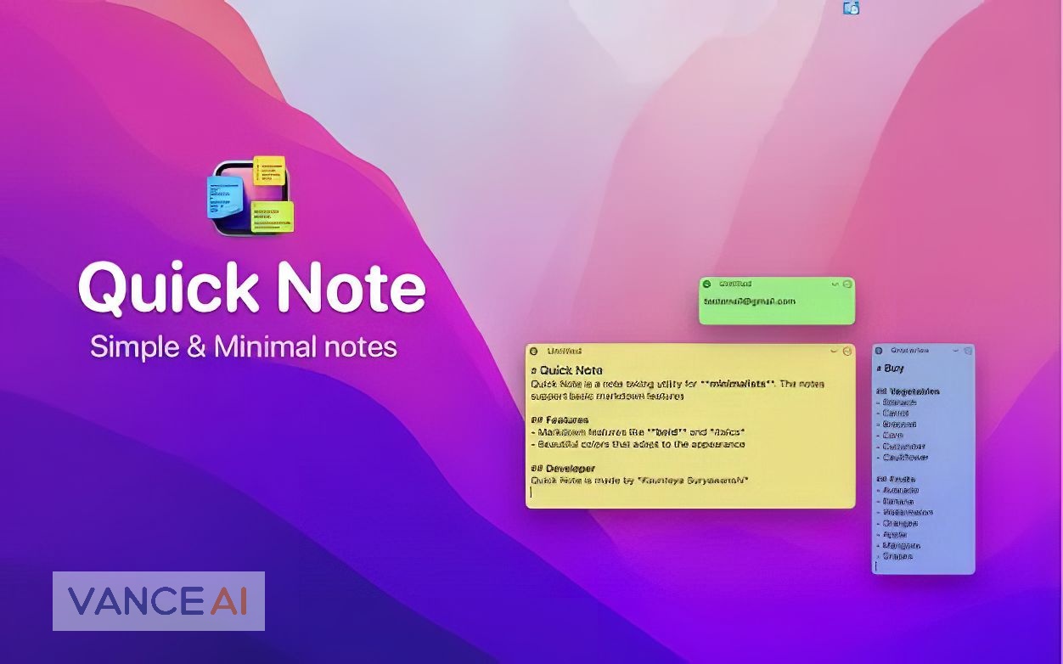Click the "Developer" heading in the yellow note
The image size is (1063, 664).
pyautogui.click(x=563, y=468)
